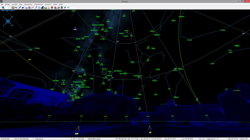Screen dimensions: 250x140
Task: Click the red monitor toolbar icon
Action: pyautogui.click(x=52, y=8)
